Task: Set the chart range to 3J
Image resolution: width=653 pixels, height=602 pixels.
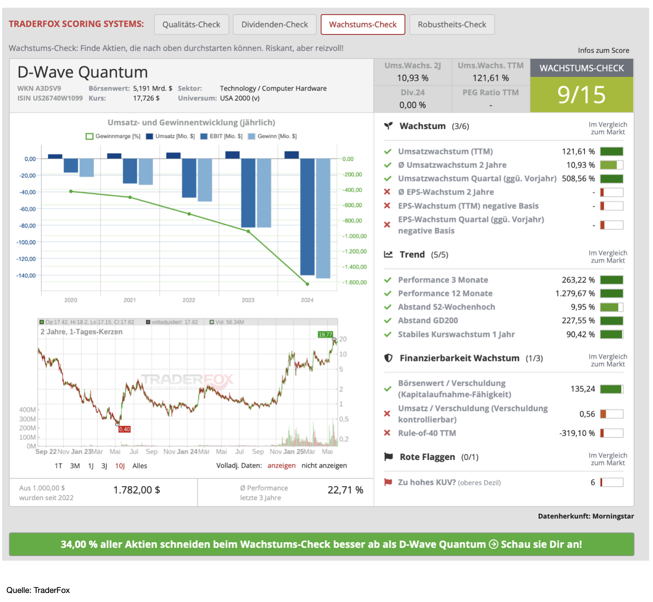Action: coord(104,466)
